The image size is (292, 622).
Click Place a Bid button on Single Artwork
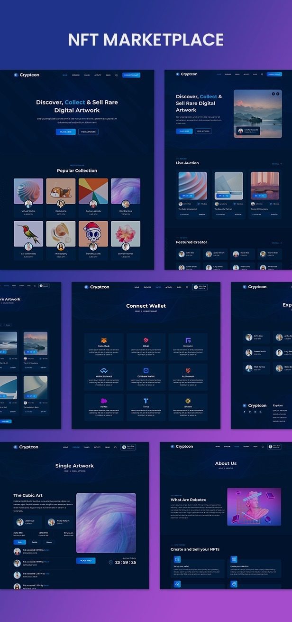pyautogui.click(x=86, y=560)
